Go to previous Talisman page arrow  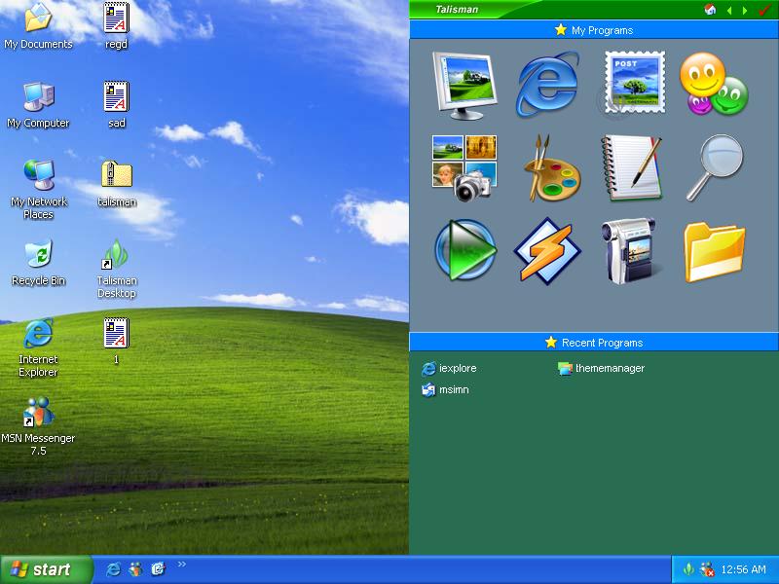tap(728, 10)
